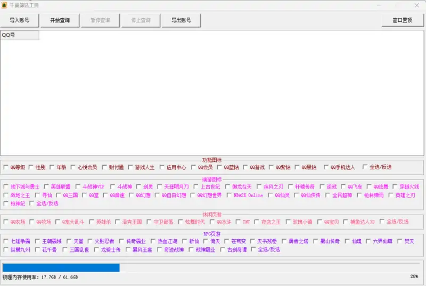Enable the QQ会员 checkbox
The image size is (426, 286).
193,167
